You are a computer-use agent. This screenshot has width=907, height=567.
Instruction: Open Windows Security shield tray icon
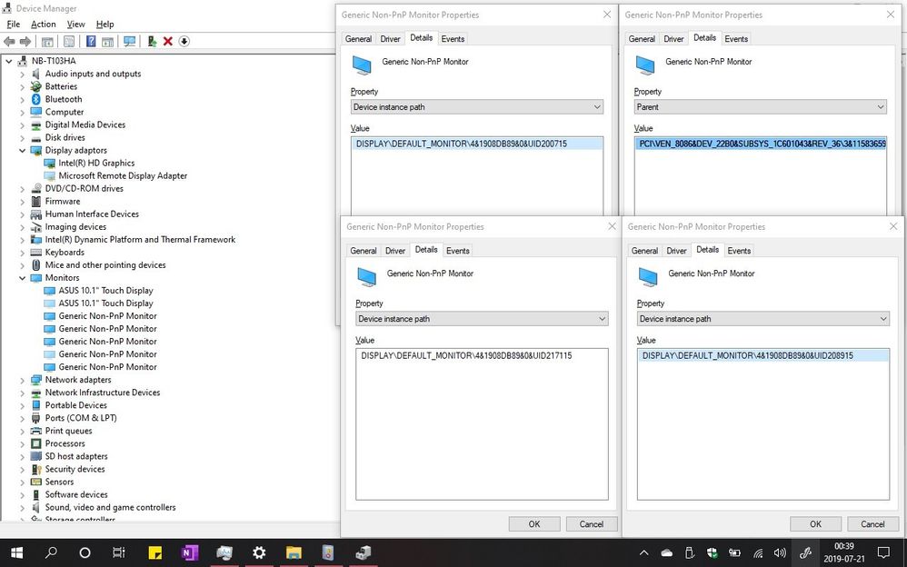pyautogui.click(x=713, y=553)
